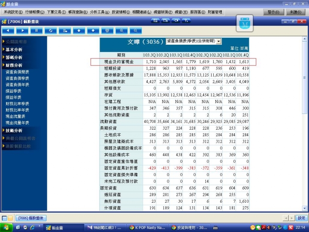Click the 警示(0) button

pyautogui.click(x=273, y=12)
